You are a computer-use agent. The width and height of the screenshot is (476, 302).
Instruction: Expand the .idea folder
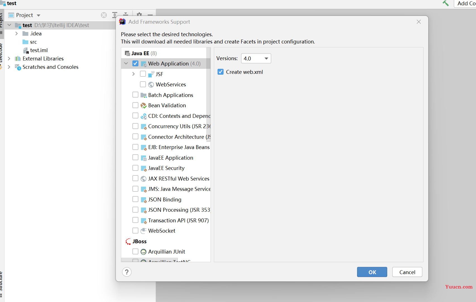coord(16,33)
